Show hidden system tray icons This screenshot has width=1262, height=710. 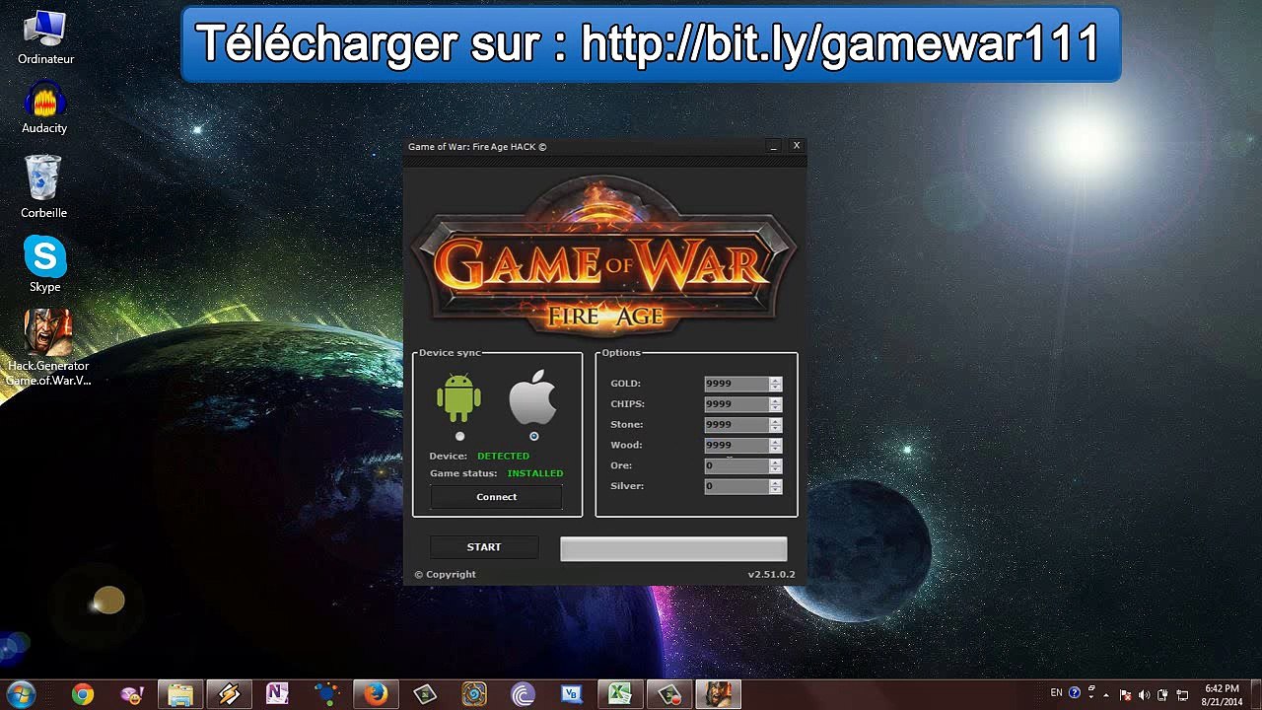(1105, 695)
